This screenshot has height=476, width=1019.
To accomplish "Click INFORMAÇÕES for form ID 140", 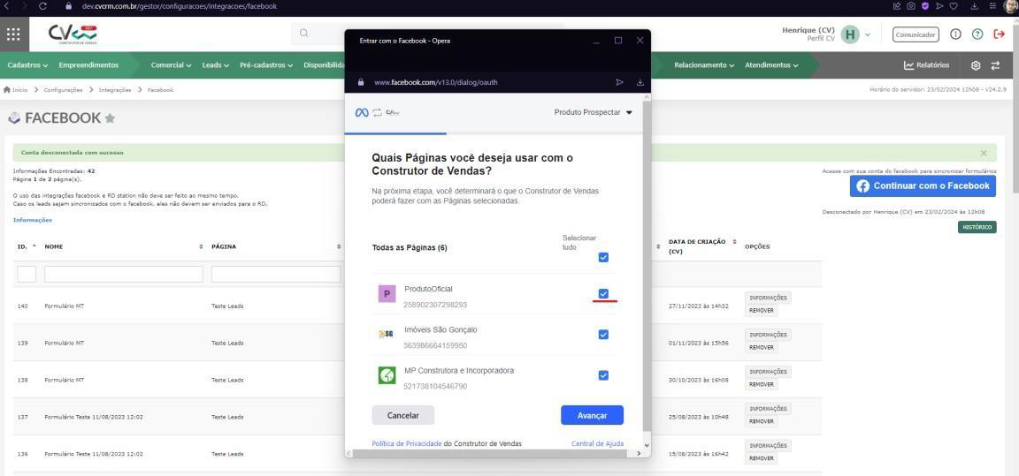I will point(768,298).
